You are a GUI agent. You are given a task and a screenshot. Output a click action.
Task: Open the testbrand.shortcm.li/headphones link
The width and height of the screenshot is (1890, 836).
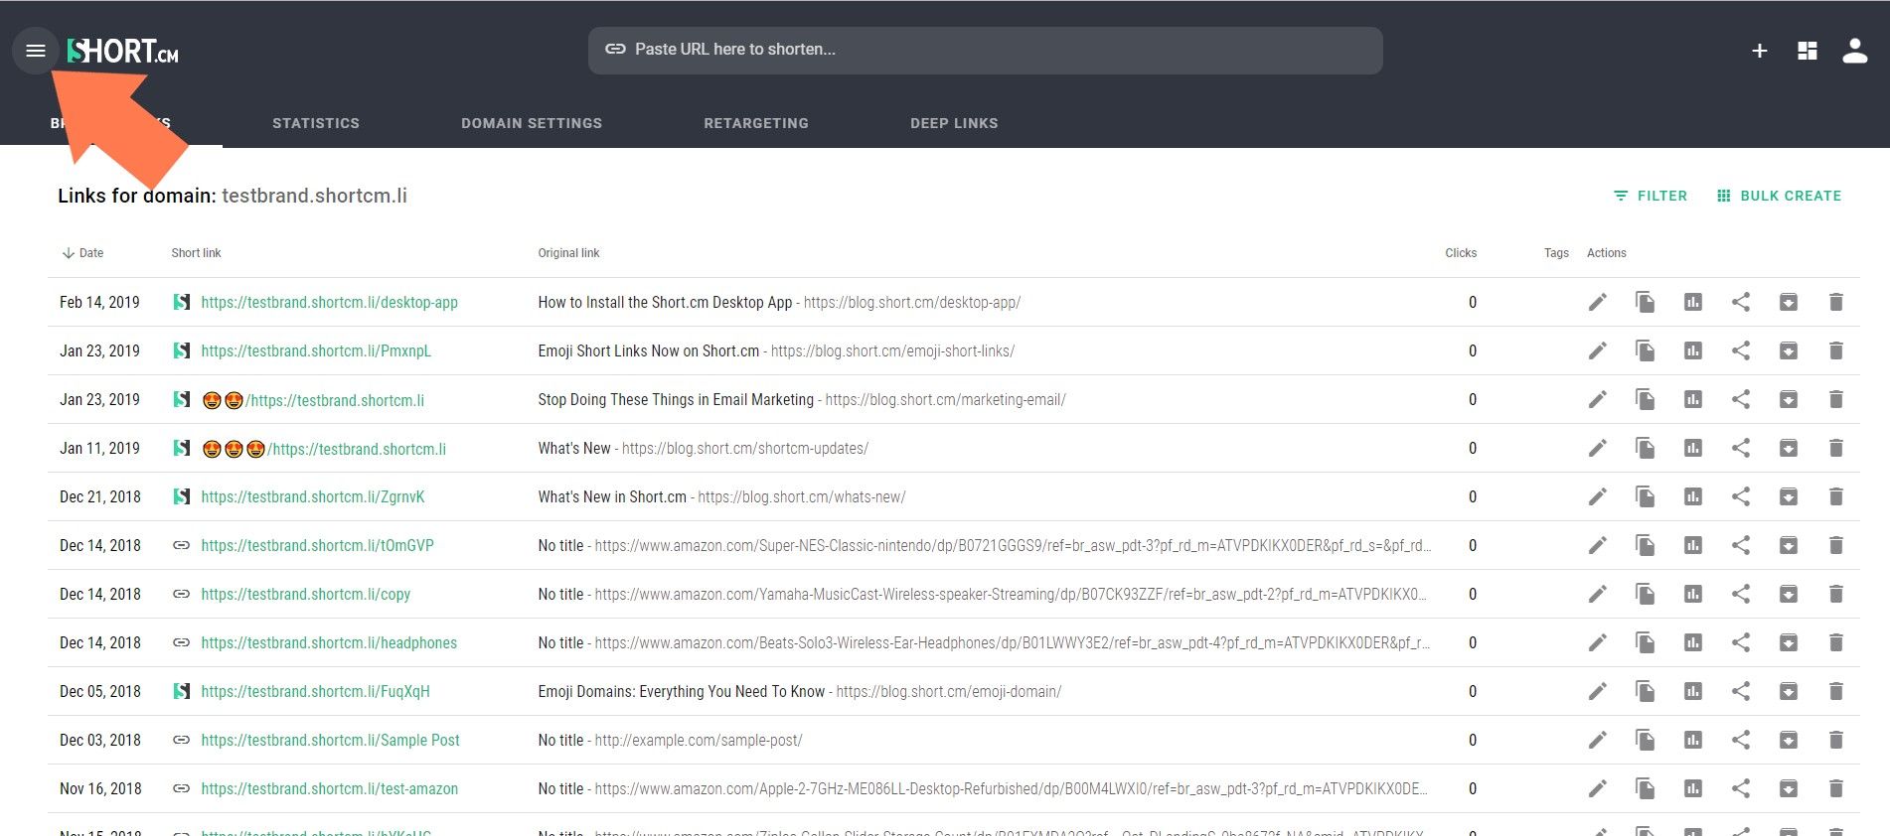click(x=329, y=642)
